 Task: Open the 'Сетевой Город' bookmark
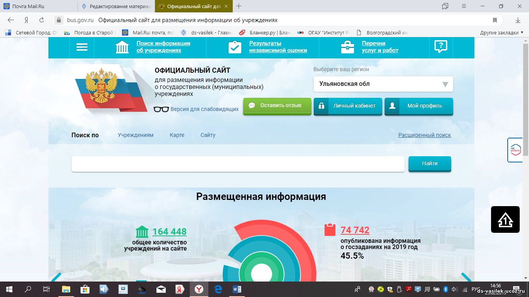(x=31, y=33)
